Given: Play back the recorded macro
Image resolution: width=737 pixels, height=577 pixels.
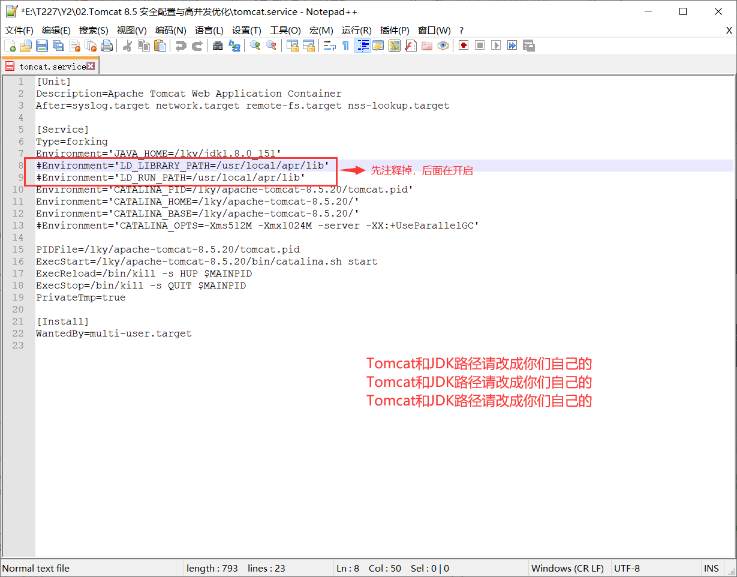Looking at the screenshot, I should point(496,46).
